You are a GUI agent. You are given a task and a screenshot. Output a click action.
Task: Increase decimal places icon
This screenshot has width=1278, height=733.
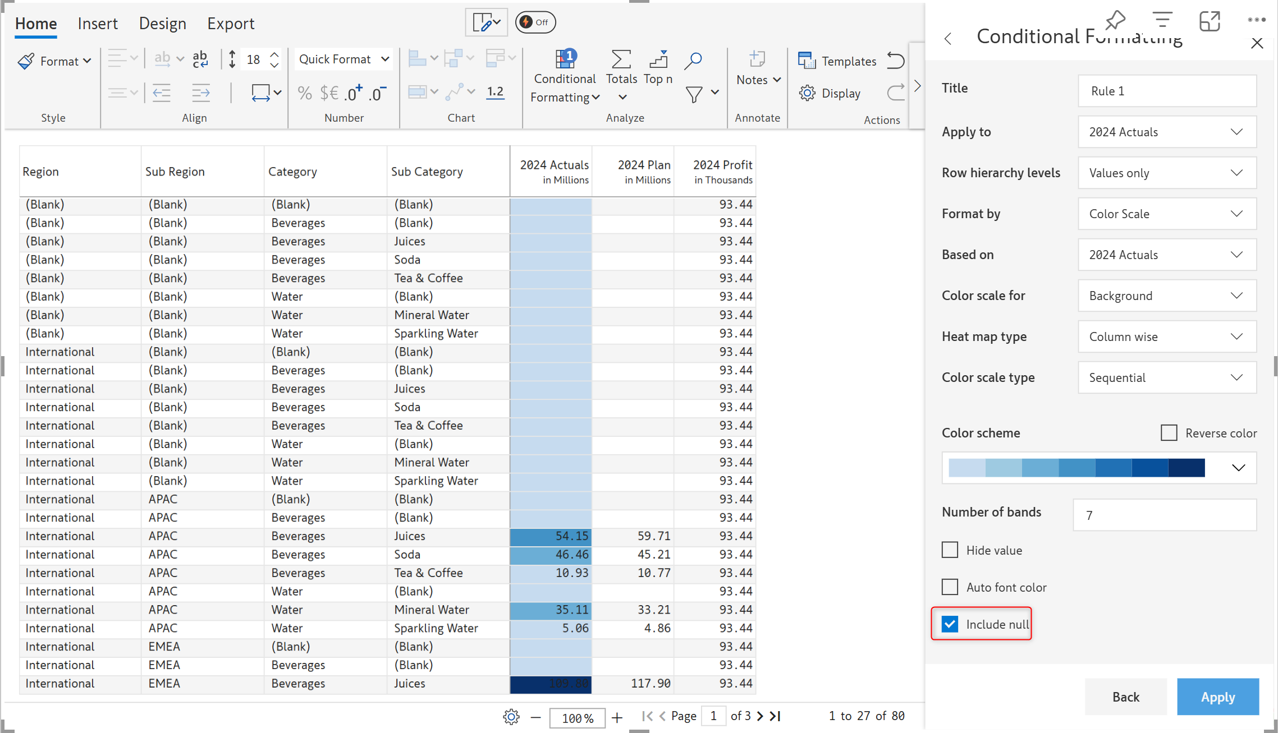(354, 93)
